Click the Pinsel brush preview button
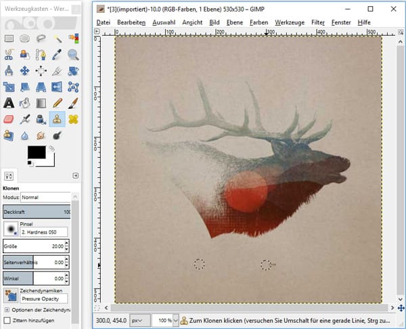406x329 pixels. [10, 229]
